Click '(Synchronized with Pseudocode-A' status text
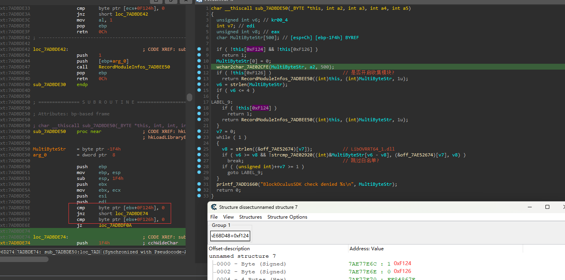The image size is (565, 280). 144,252
